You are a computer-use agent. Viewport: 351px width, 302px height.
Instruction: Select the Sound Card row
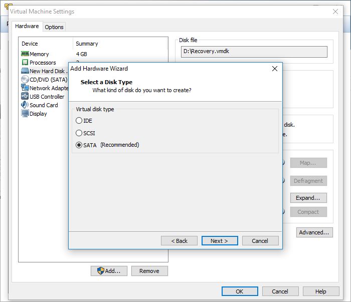coord(45,105)
